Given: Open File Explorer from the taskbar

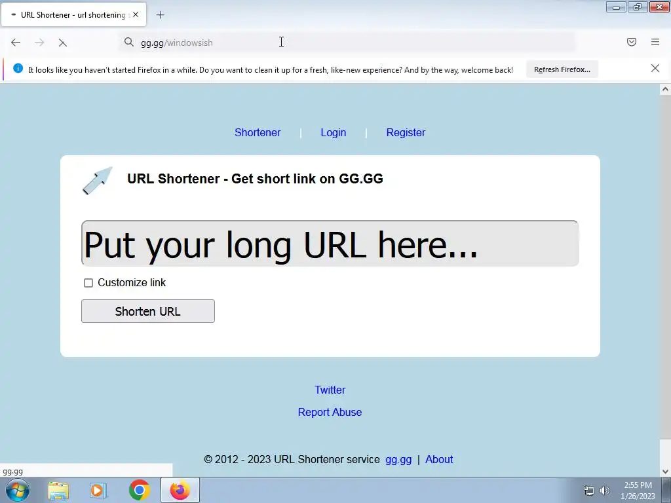Looking at the screenshot, I should pos(58,490).
